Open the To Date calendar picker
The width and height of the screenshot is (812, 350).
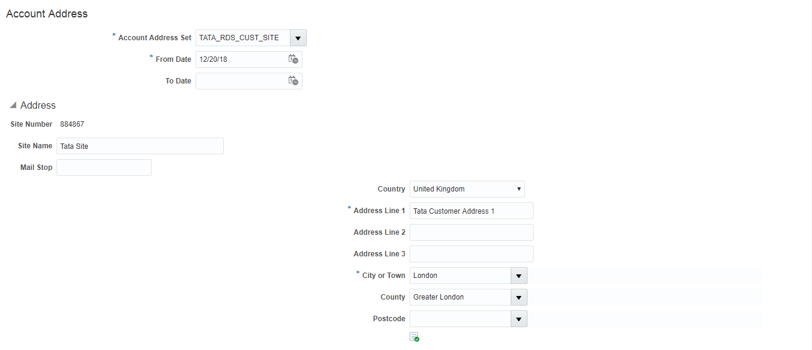293,80
